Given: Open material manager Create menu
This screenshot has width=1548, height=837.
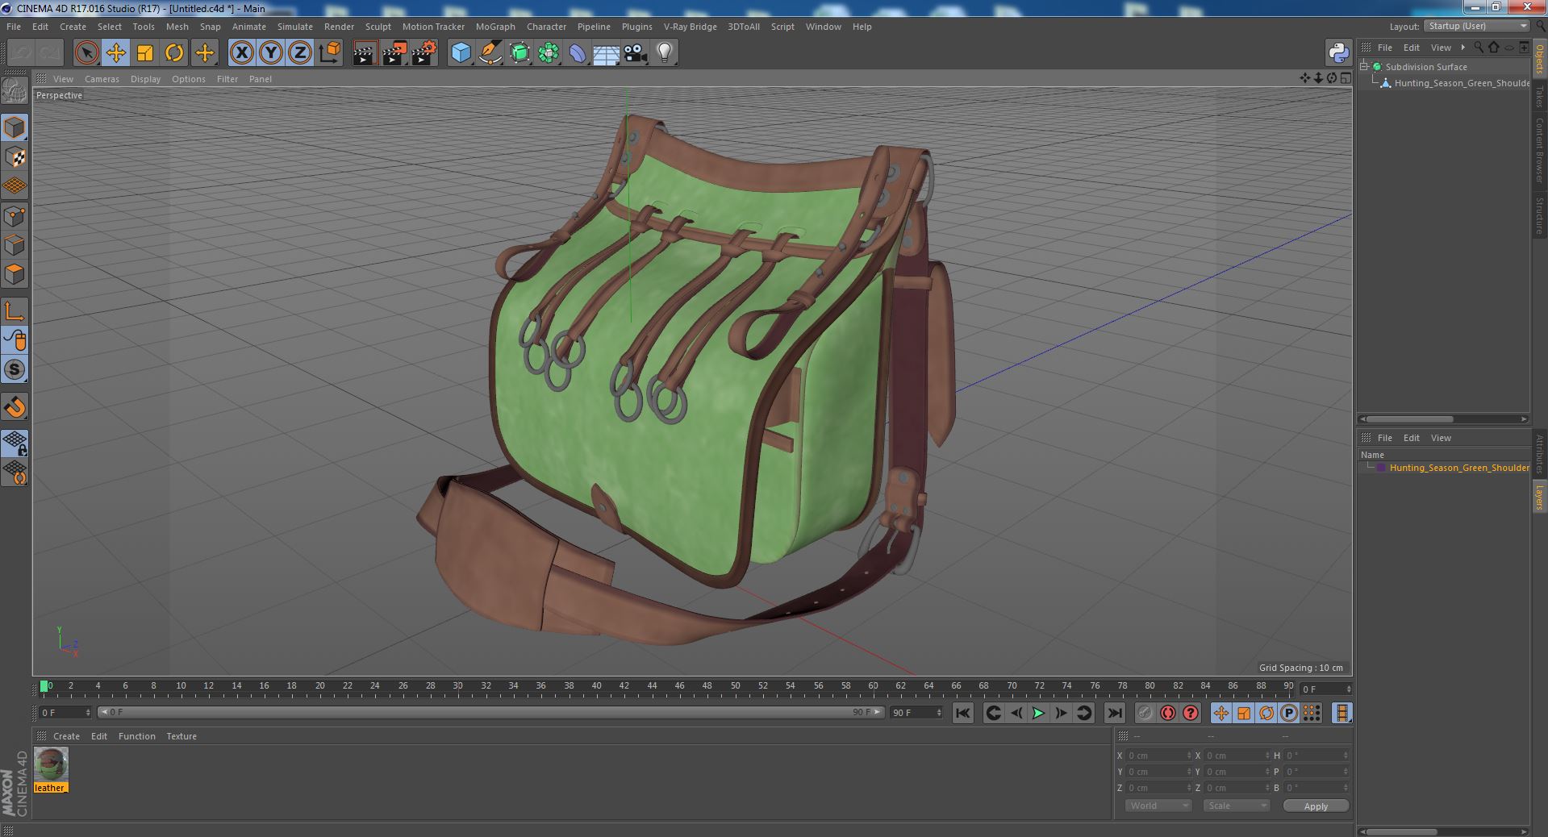Looking at the screenshot, I should tap(66, 736).
